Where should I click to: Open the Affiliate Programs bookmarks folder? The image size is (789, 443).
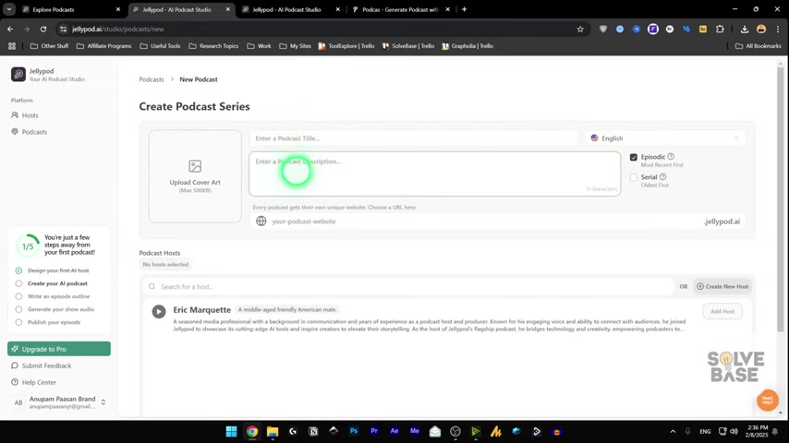click(103, 46)
